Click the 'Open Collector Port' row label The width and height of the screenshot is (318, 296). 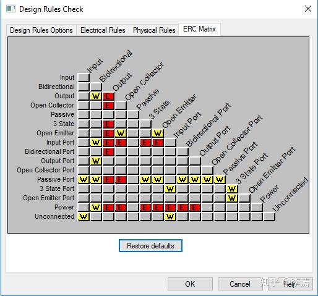click(46, 170)
